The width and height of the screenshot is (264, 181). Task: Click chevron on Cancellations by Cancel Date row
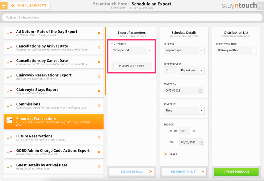(99, 62)
